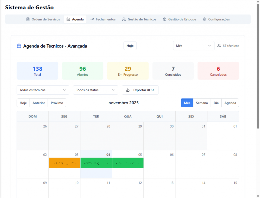Open the orange event on day 03
260x198 pixels.
tap(64, 163)
